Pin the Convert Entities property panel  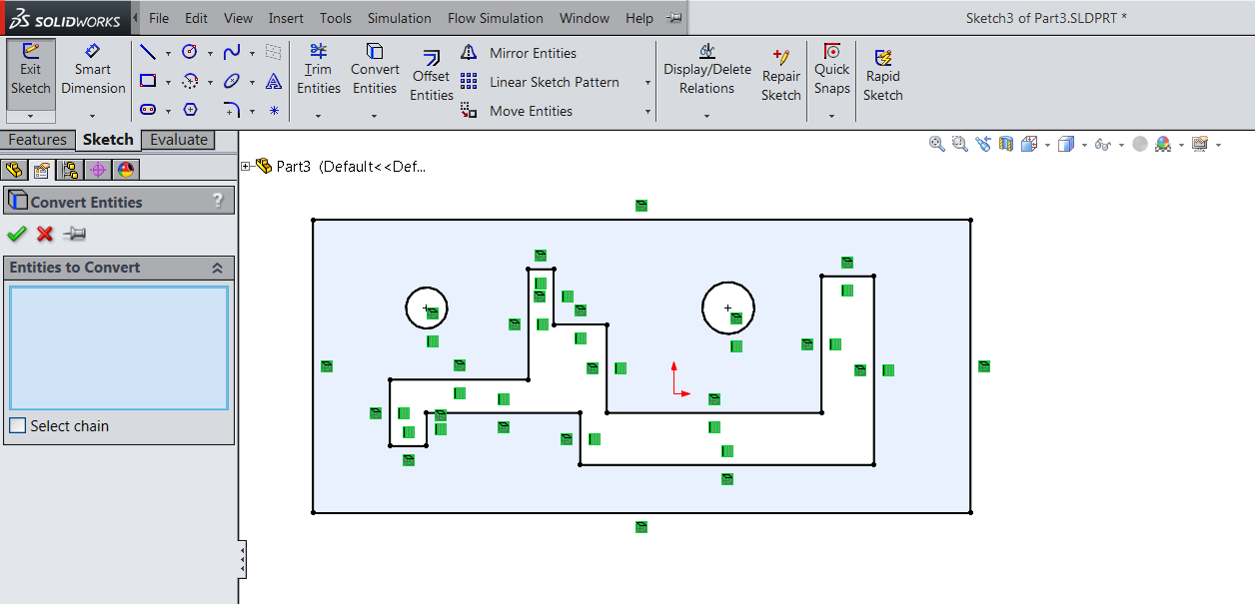click(x=75, y=234)
